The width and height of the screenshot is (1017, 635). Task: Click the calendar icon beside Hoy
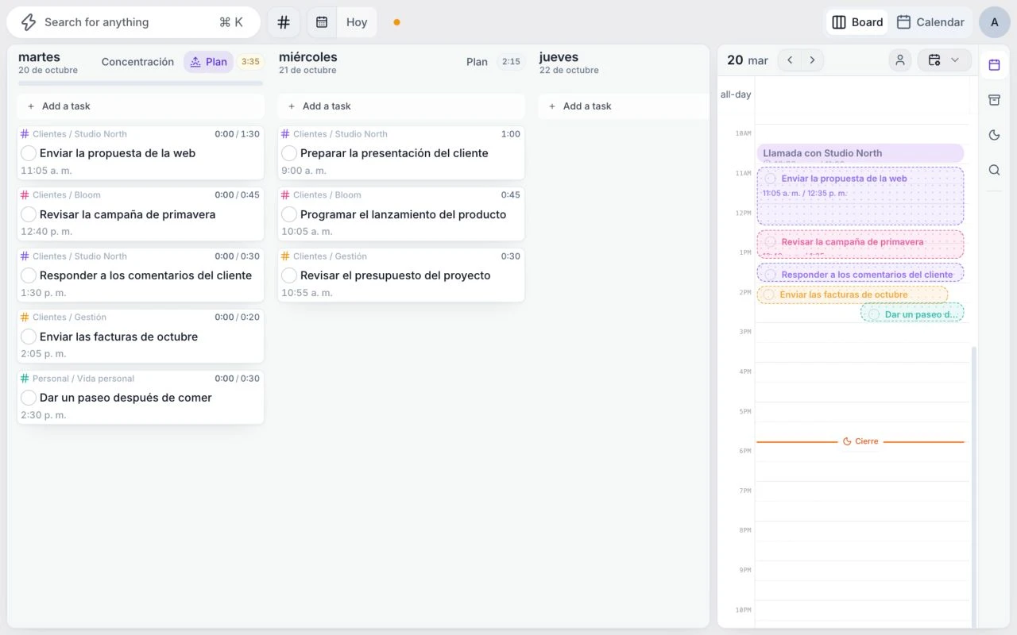click(322, 22)
